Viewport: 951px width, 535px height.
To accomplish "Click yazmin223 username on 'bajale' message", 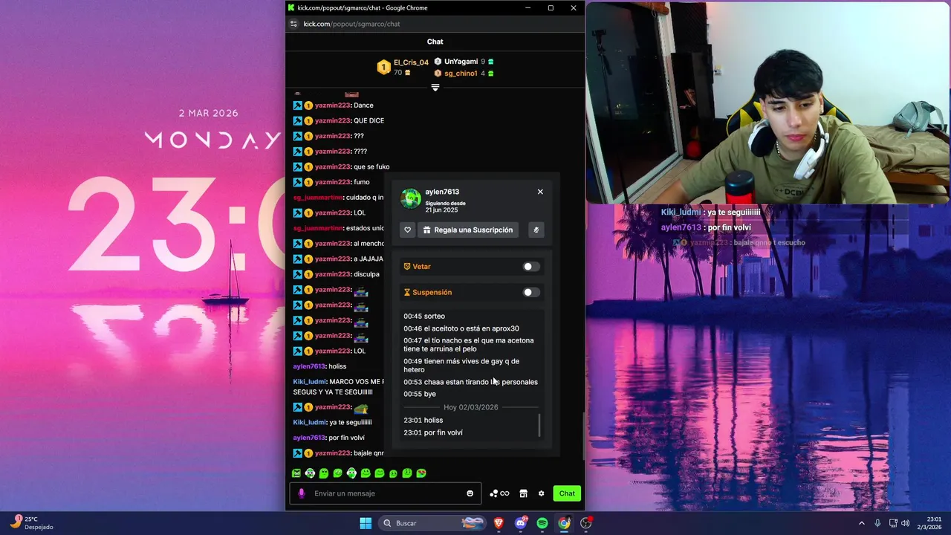I will click(x=332, y=453).
